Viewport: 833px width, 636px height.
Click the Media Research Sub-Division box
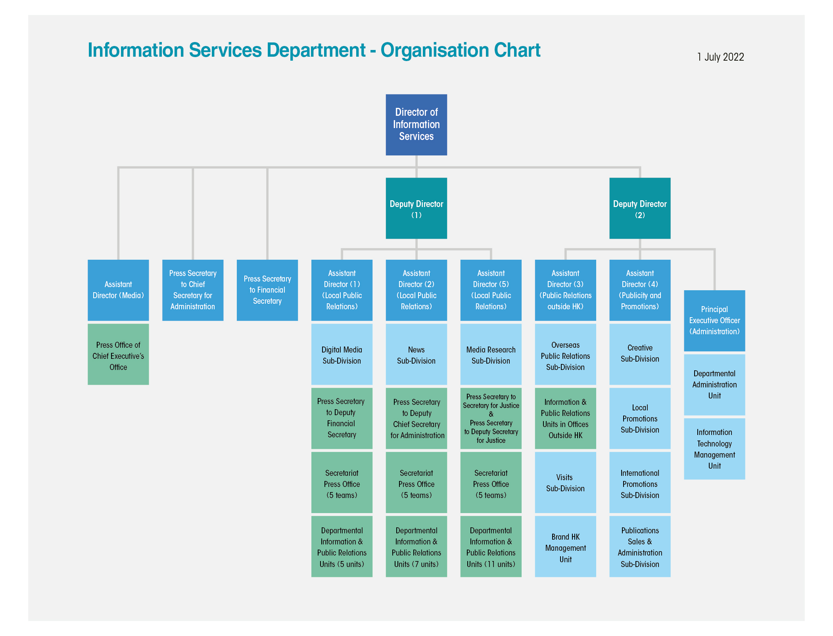491,355
